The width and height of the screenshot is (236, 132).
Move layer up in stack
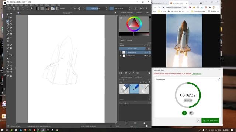point(133,73)
